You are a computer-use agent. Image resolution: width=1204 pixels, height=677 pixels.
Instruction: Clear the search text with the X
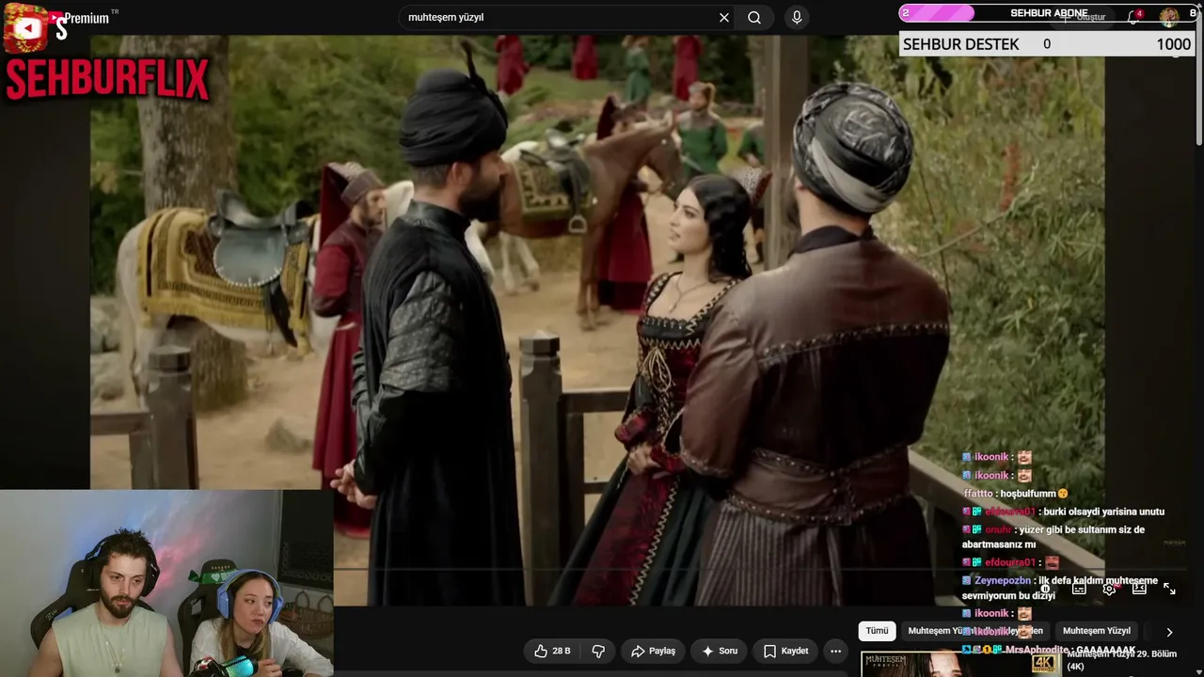point(724,18)
